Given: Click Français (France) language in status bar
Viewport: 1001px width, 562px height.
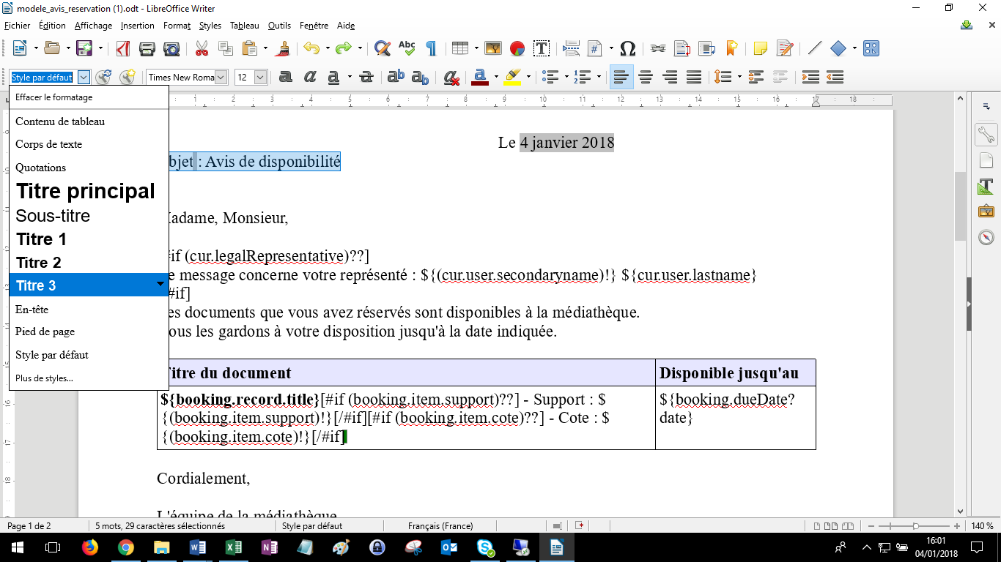Looking at the screenshot, I should click(440, 525).
